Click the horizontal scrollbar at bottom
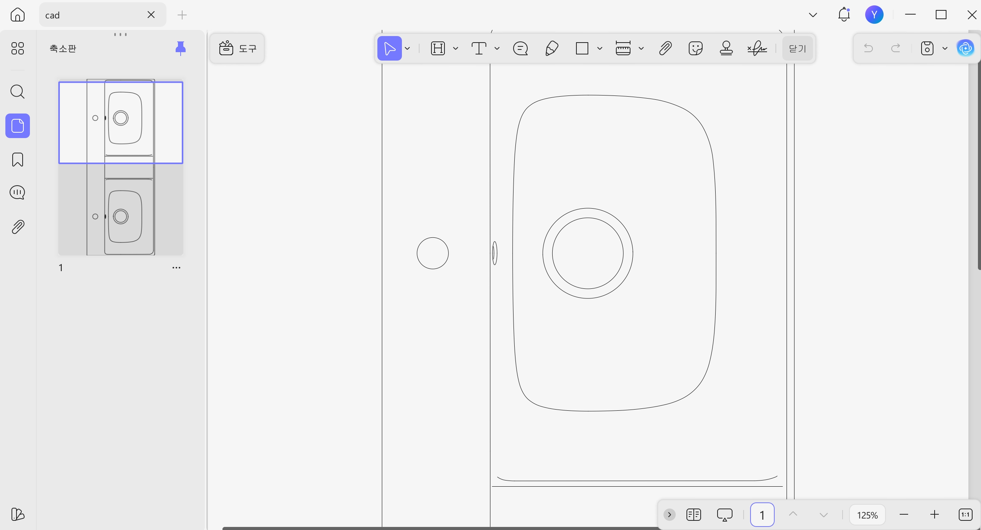981x530 pixels. click(x=440, y=528)
